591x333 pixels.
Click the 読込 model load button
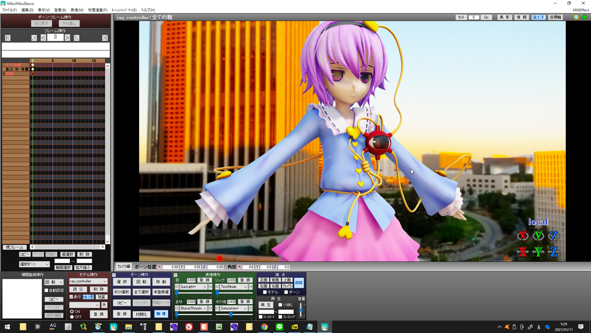pyautogui.click(x=79, y=289)
